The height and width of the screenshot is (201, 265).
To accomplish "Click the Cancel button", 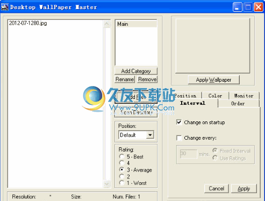I will click(x=217, y=189).
